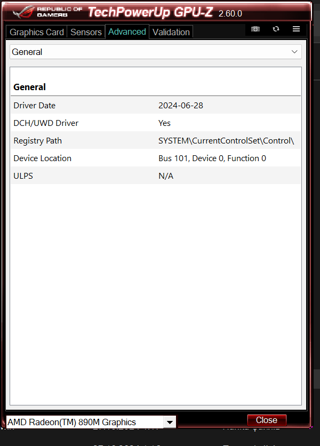This screenshot has height=446, width=320.
Task: Select the Registry Path label
Action: [x=37, y=141]
